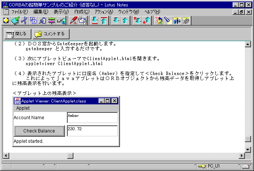This screenshot has width=254, height=171.
Task: Click the first yellow diamond toolbar icon
Action: click(x=6, y=20)
